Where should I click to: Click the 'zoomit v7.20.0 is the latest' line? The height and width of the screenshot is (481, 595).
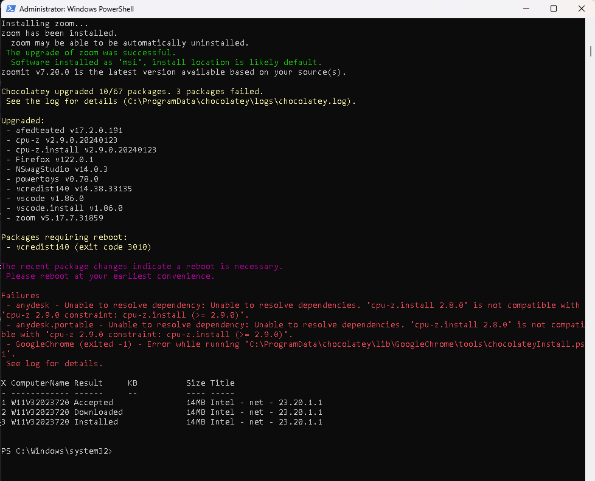click(174, 72)
